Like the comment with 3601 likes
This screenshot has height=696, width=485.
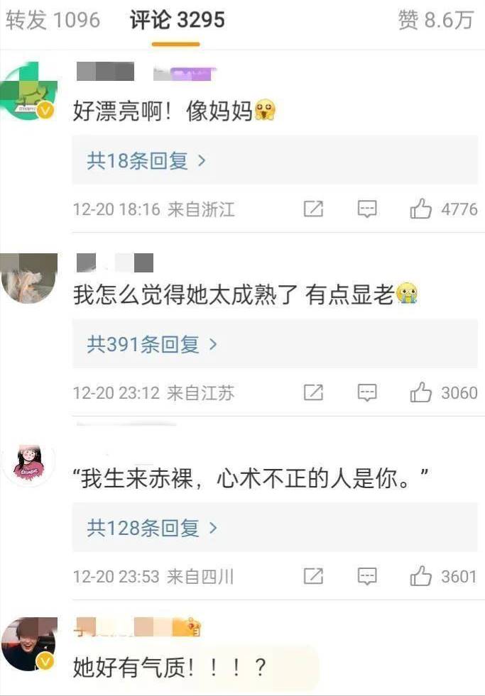pos(444,576)
